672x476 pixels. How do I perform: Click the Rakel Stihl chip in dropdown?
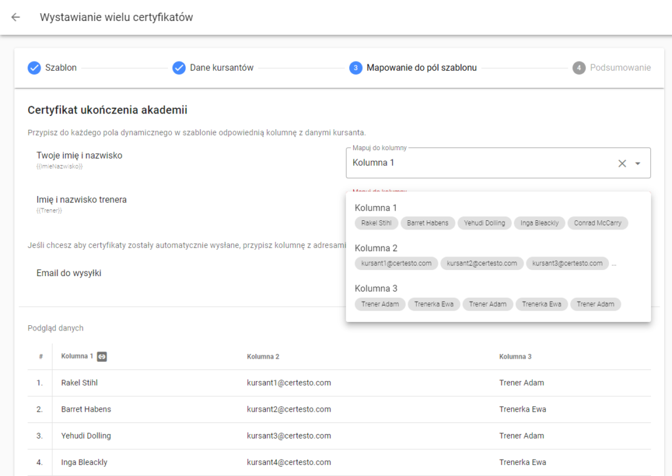(x=376, y=223)
